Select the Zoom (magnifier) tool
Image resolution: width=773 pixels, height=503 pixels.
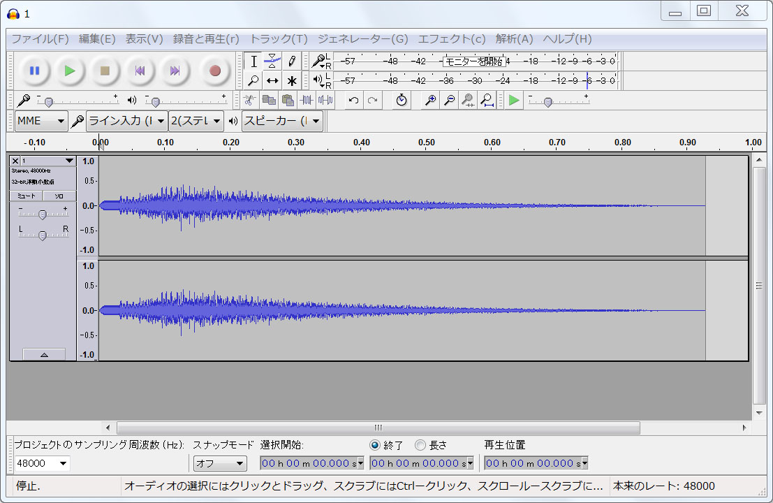pos(253,80)
